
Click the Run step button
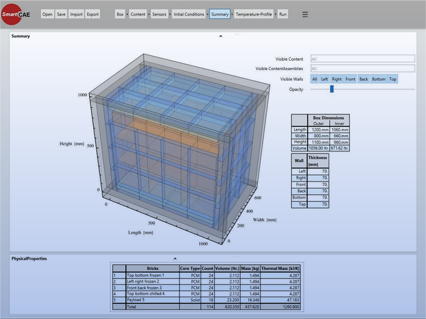[283, 14]
